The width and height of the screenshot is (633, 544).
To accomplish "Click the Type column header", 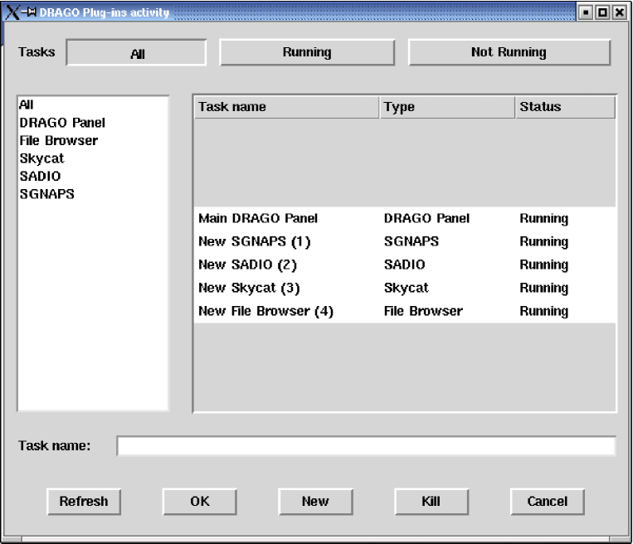I will pyautogui.click(x=447, y=107).
